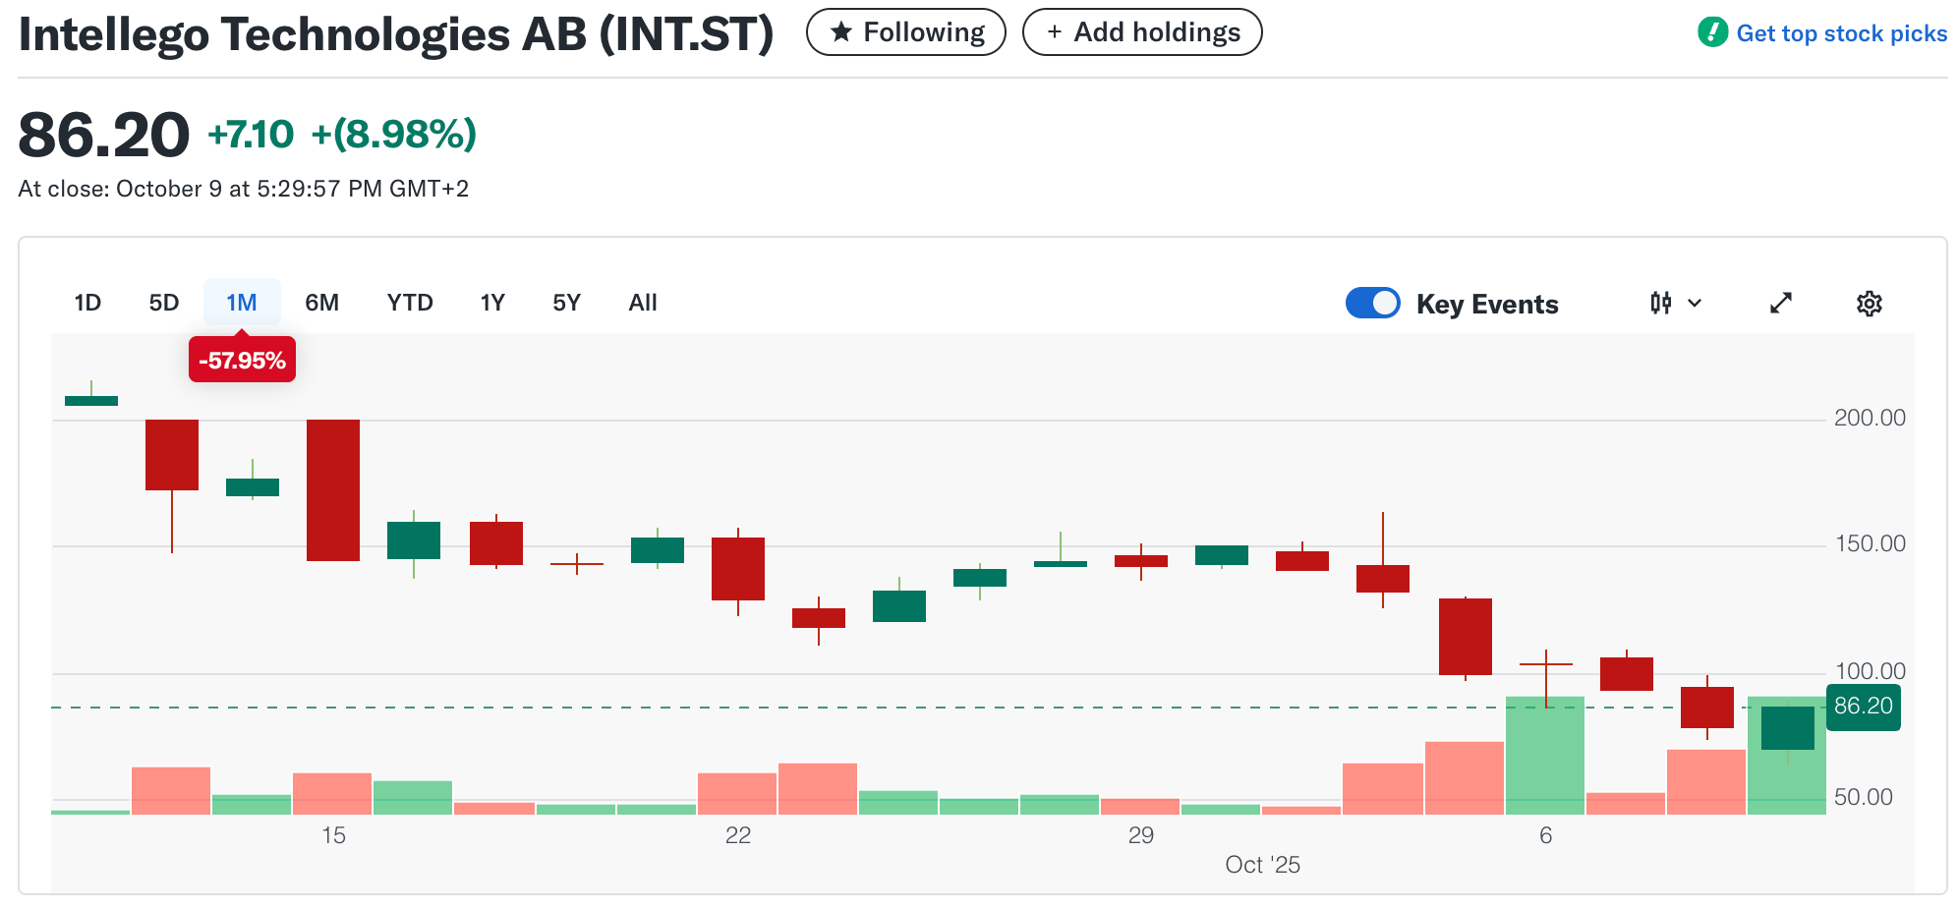Click the green stock picks badge icon
1958x908 pixels.
[1712, 32]
